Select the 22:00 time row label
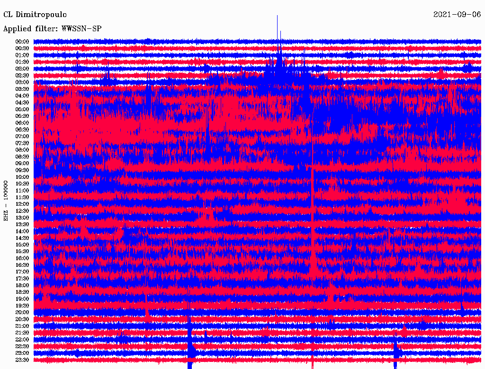 (22, 339)
